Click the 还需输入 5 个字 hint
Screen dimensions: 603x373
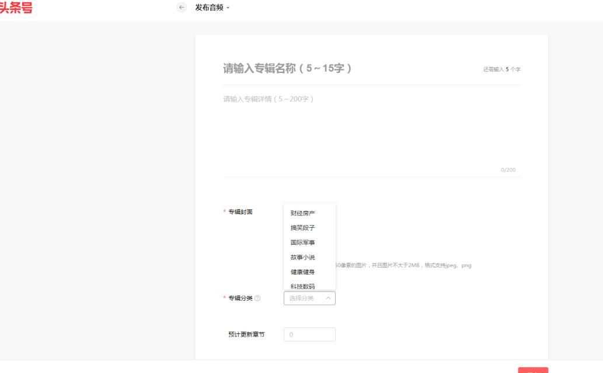(x=502, y=69)
